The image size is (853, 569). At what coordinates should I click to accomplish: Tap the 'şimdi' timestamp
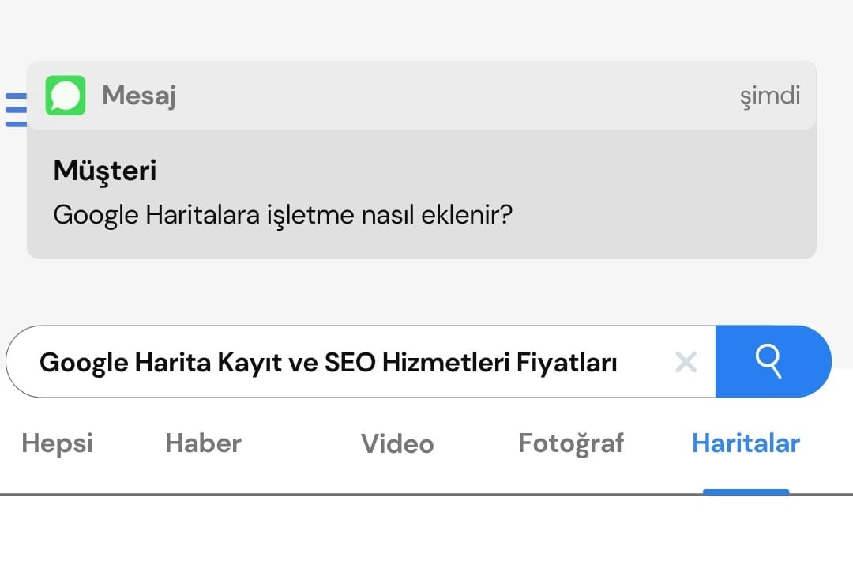pos(770,96)
